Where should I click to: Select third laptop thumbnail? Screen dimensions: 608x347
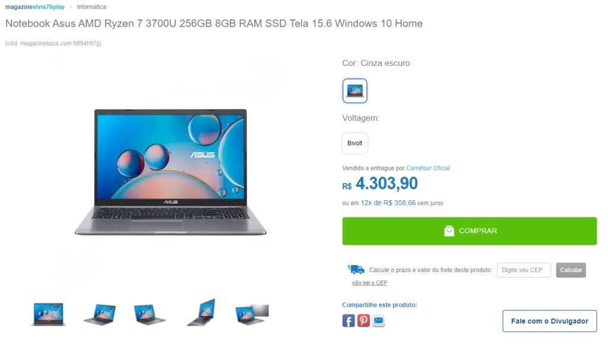click(x=150, y=314)
